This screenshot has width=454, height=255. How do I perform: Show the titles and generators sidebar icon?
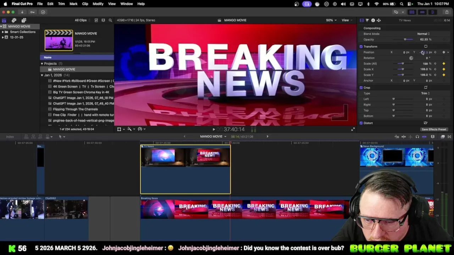coord(24,20)
